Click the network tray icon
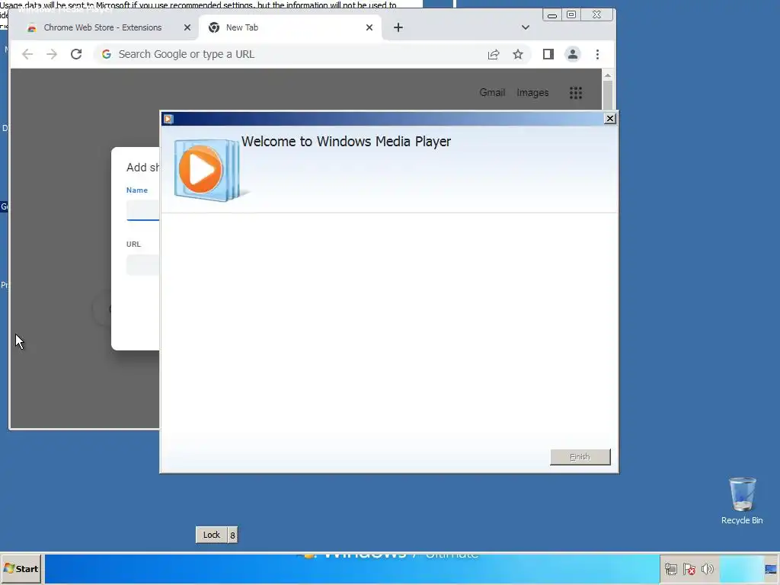This screenshot has width=780, height=585. click(x=671, y=569)
